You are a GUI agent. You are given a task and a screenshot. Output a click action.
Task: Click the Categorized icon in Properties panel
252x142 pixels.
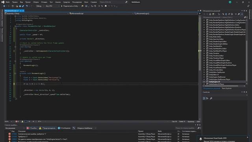(204, 98)
